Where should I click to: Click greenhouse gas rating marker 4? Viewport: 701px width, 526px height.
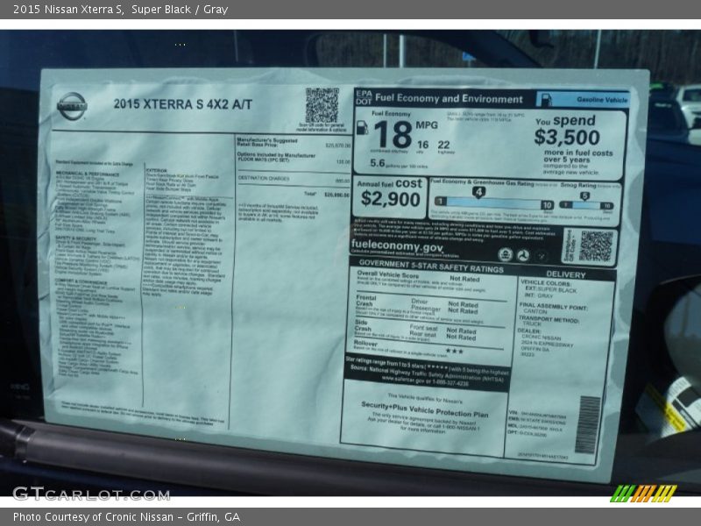click(x=478, y=192)
